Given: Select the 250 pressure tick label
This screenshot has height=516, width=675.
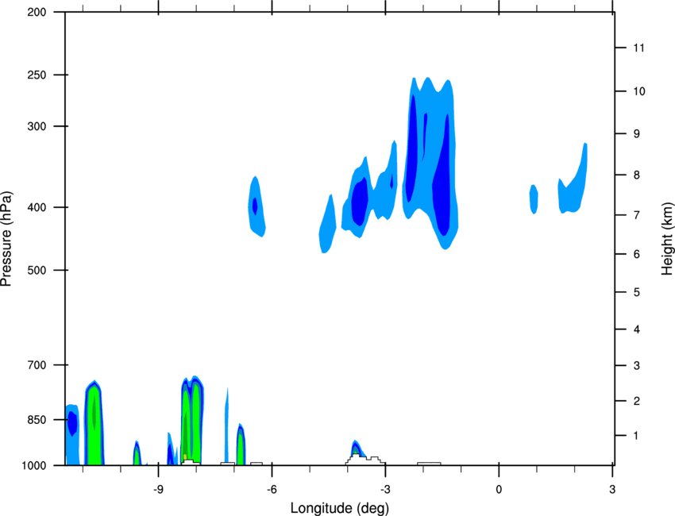Looking at the screenshot, I should coord(37,75).
